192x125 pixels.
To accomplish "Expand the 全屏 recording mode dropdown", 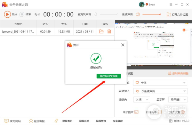I will point(160,83).
